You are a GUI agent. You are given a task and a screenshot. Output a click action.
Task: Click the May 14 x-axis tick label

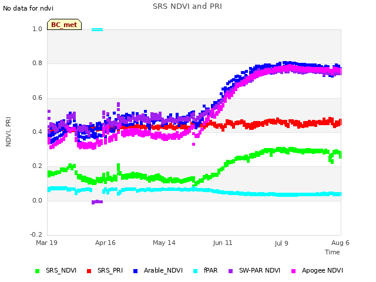[x=164, y=243]
